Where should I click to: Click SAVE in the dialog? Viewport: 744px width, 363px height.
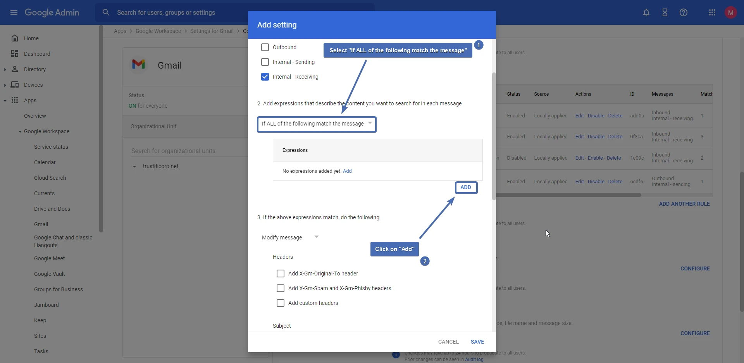[477, 342]
